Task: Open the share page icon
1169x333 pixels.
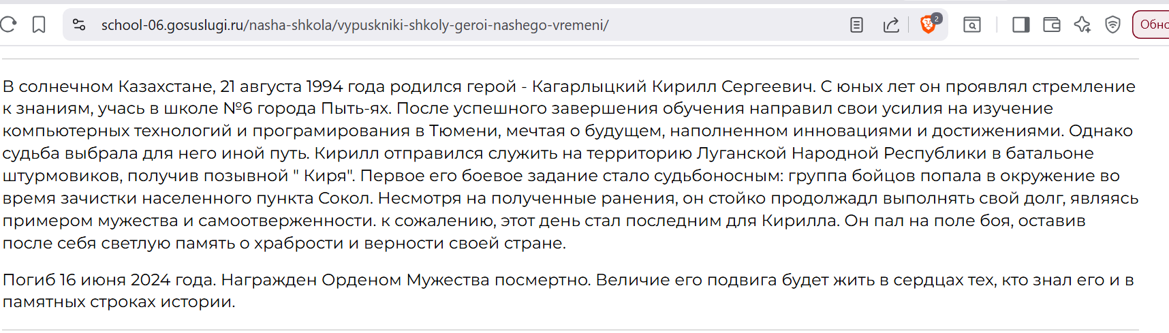Action: [x=891, y=25]
